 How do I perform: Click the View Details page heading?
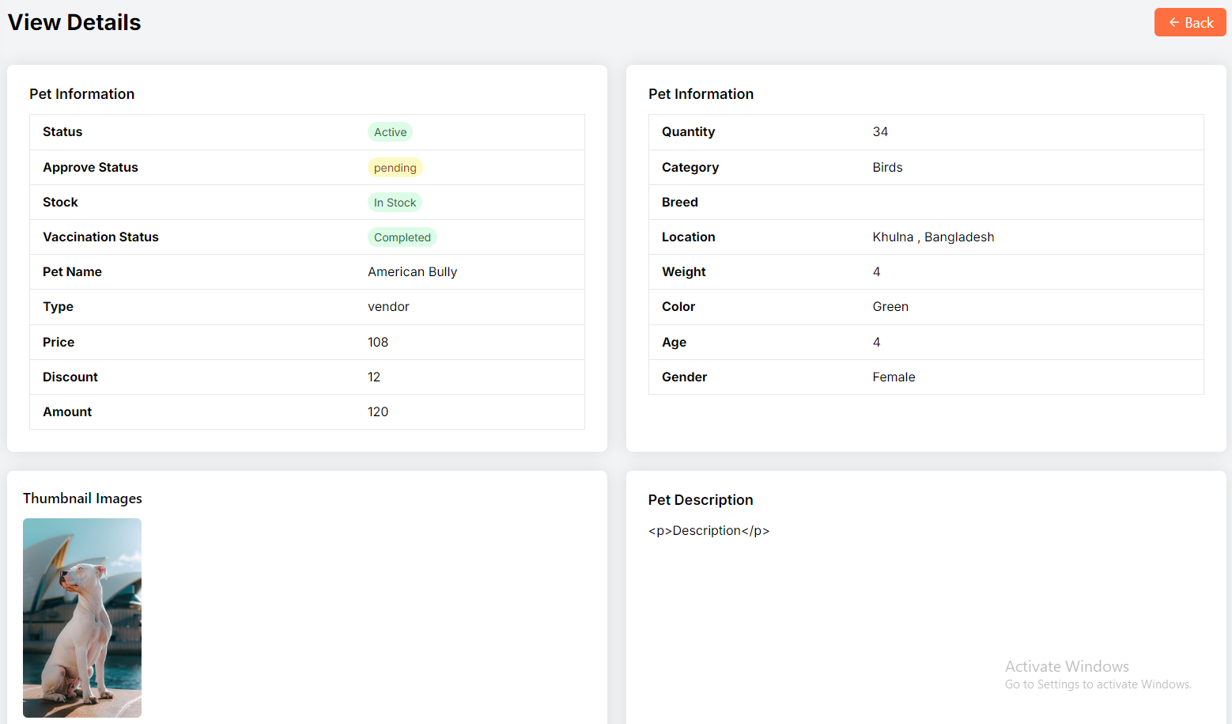click(x=74, y=23)
